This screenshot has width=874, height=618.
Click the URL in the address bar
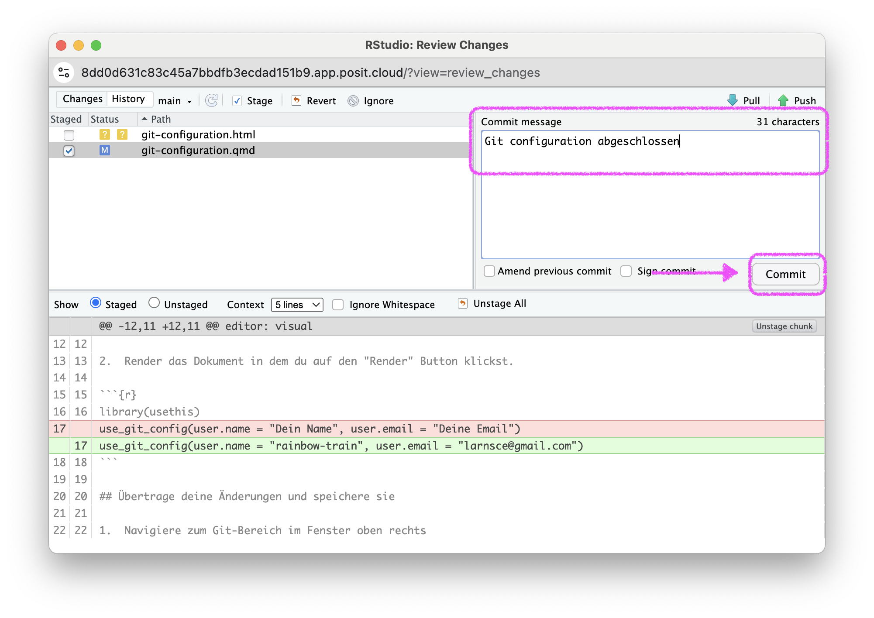click(310, 72)
